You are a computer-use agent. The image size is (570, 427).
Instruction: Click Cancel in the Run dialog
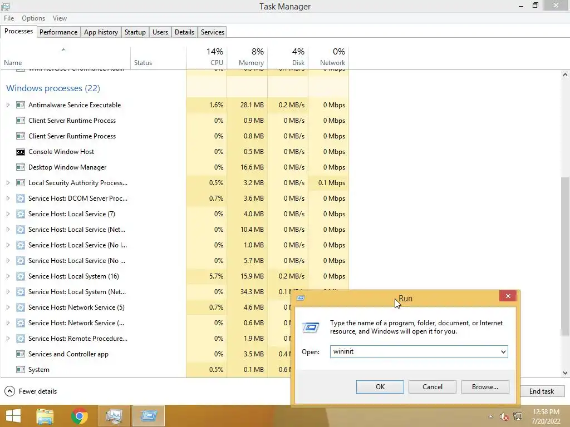point(432,387)
